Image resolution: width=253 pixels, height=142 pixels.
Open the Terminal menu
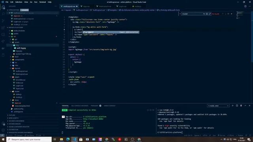coord(42,2)
